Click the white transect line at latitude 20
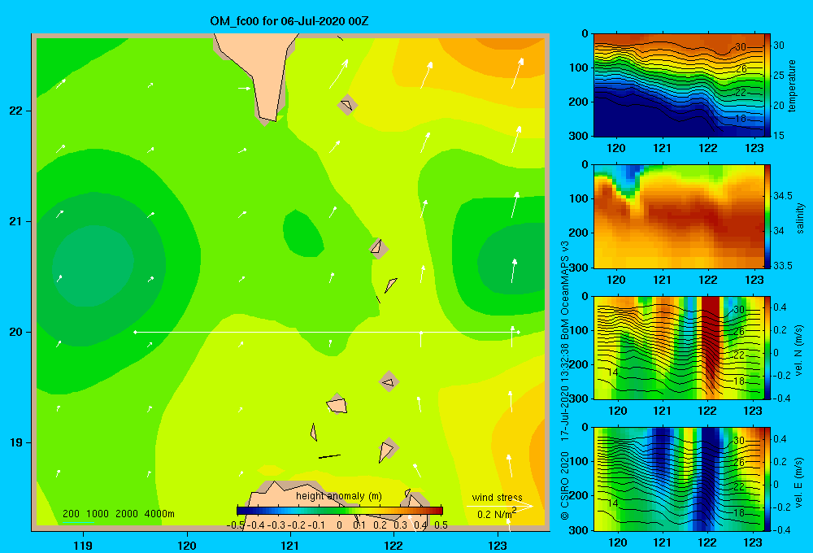 [327, 332]
